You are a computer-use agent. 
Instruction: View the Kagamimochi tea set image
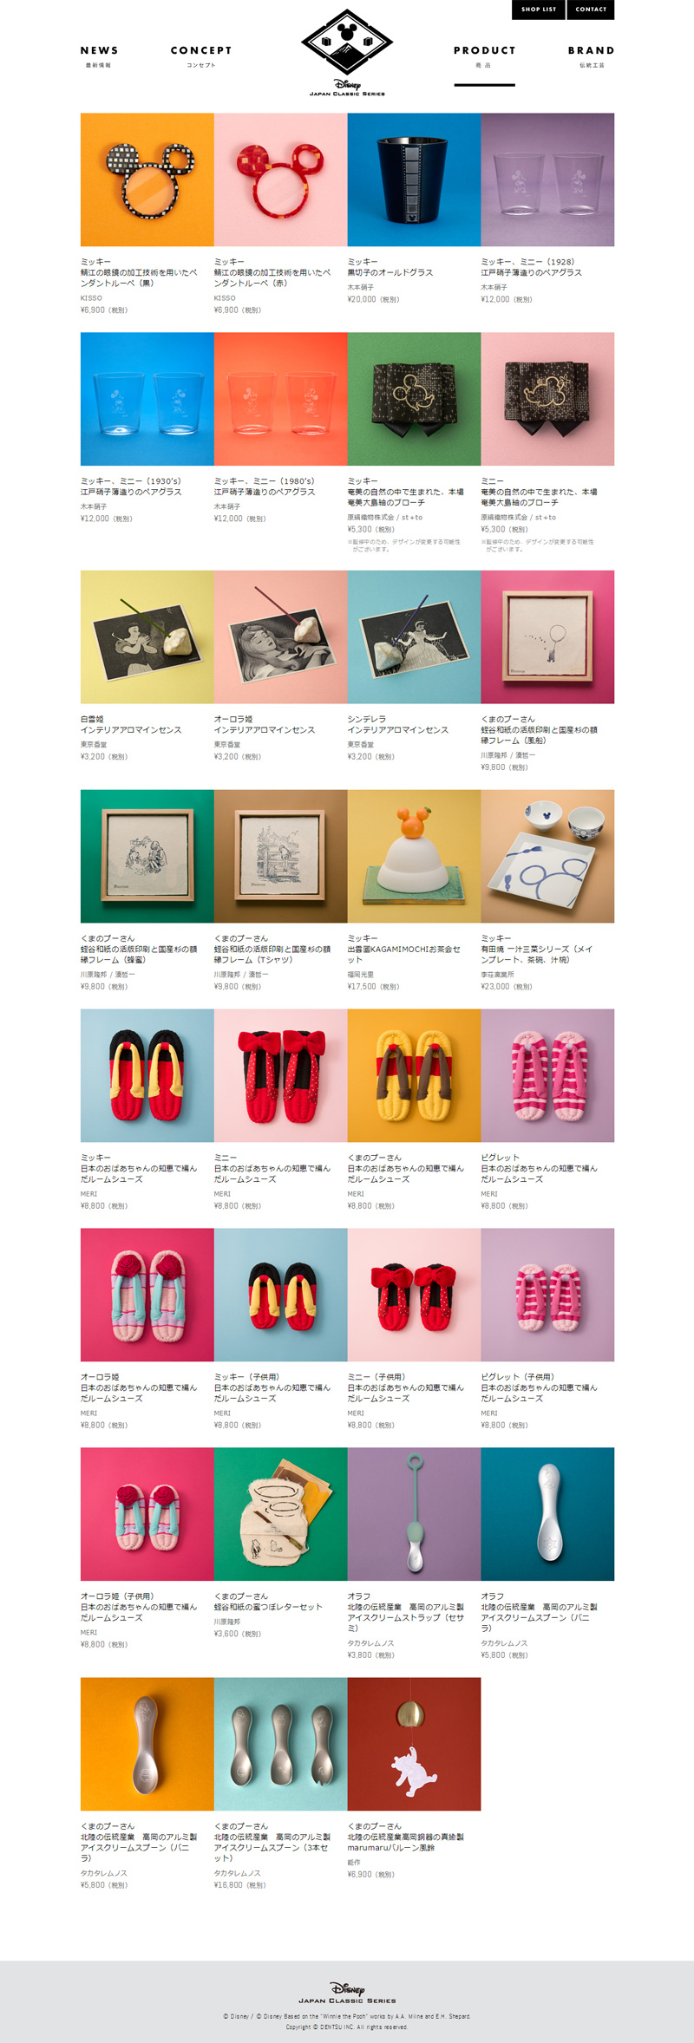point(415,856)
